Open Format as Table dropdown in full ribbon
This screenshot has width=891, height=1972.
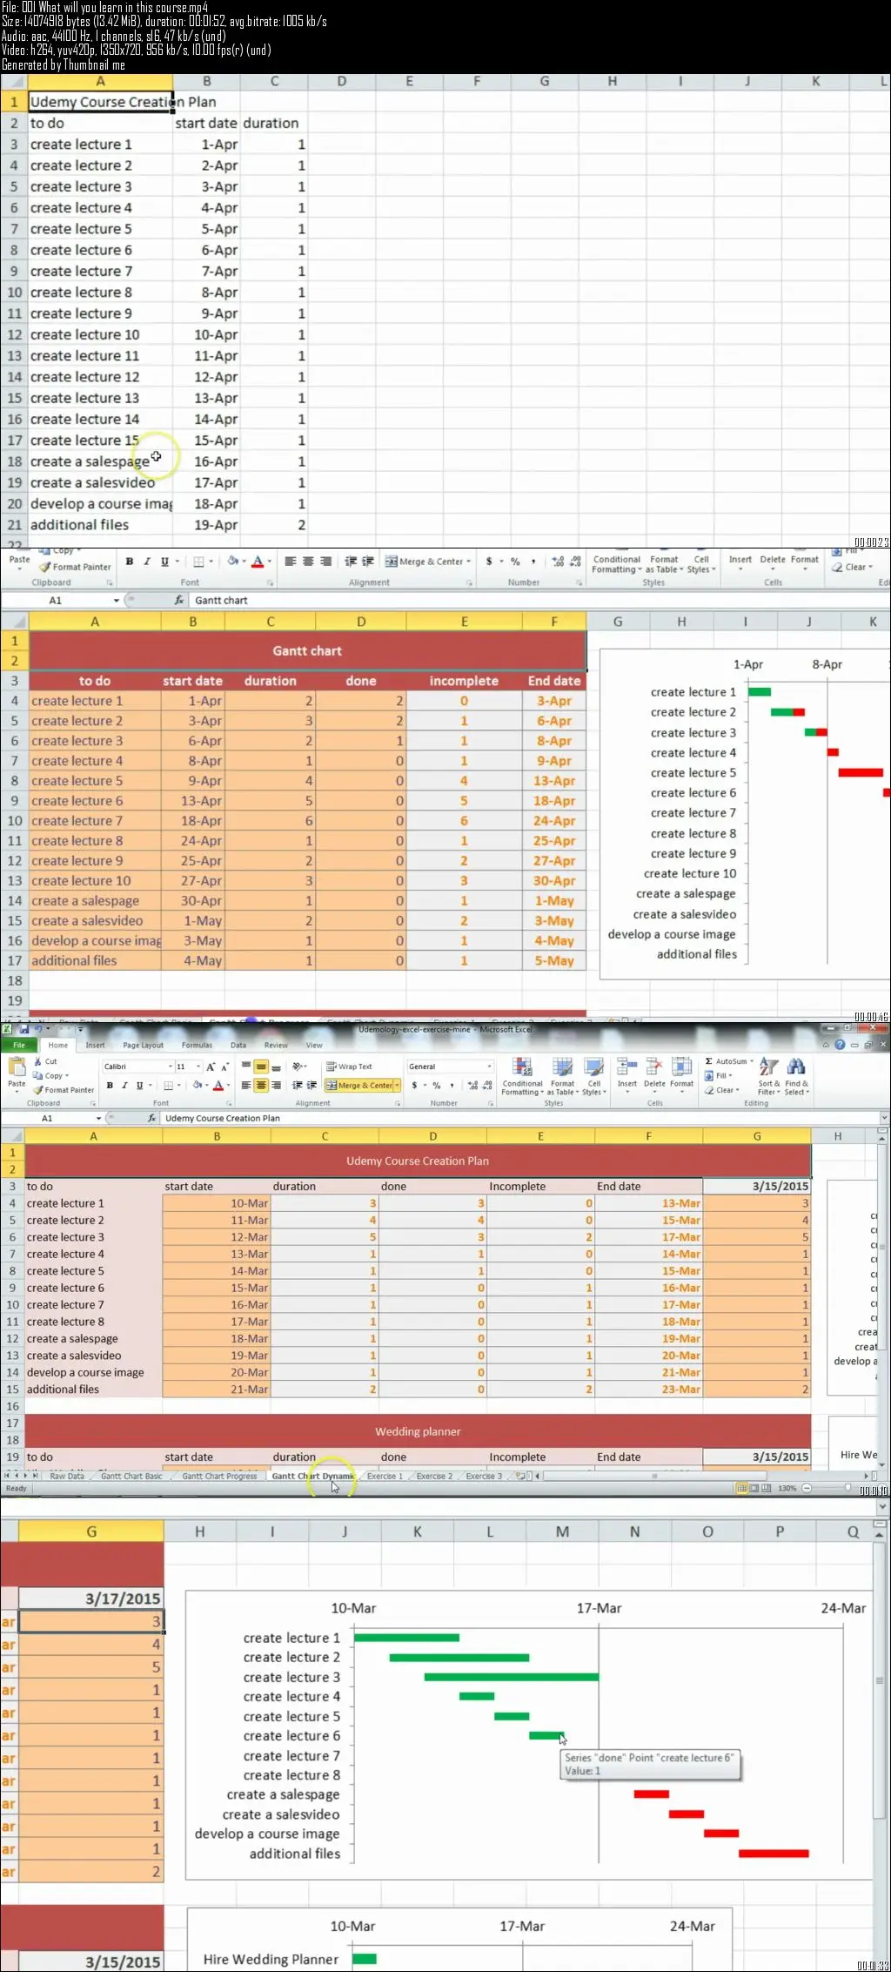[x=563, y=1076]
